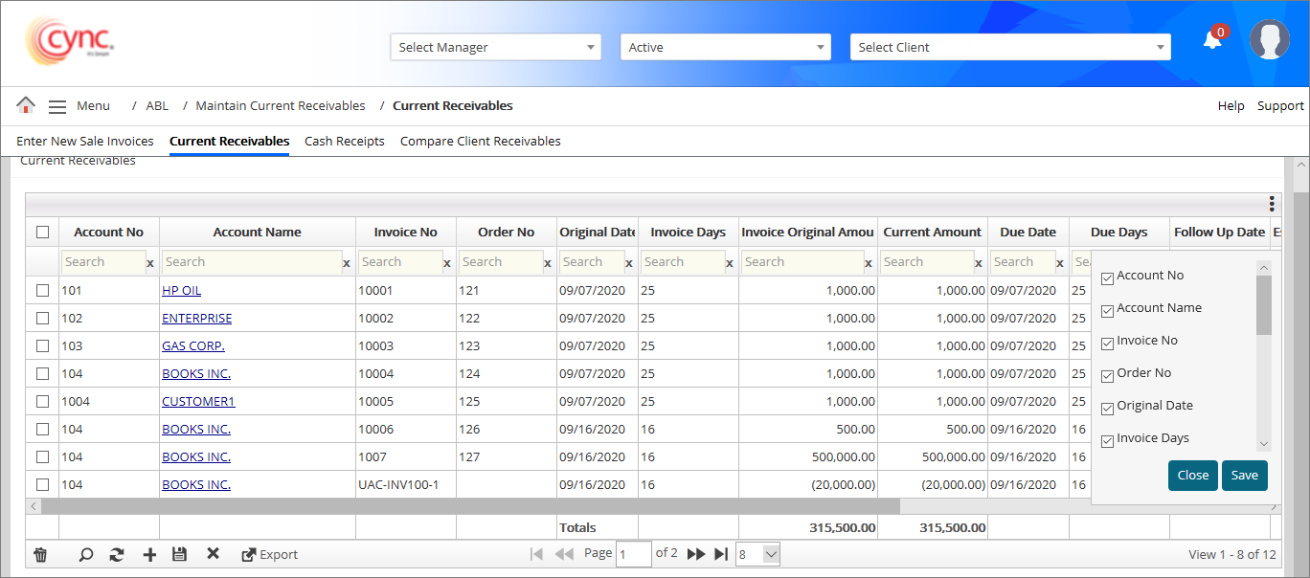
Task: Open the GAS CORP. account link
Action: 193,345
